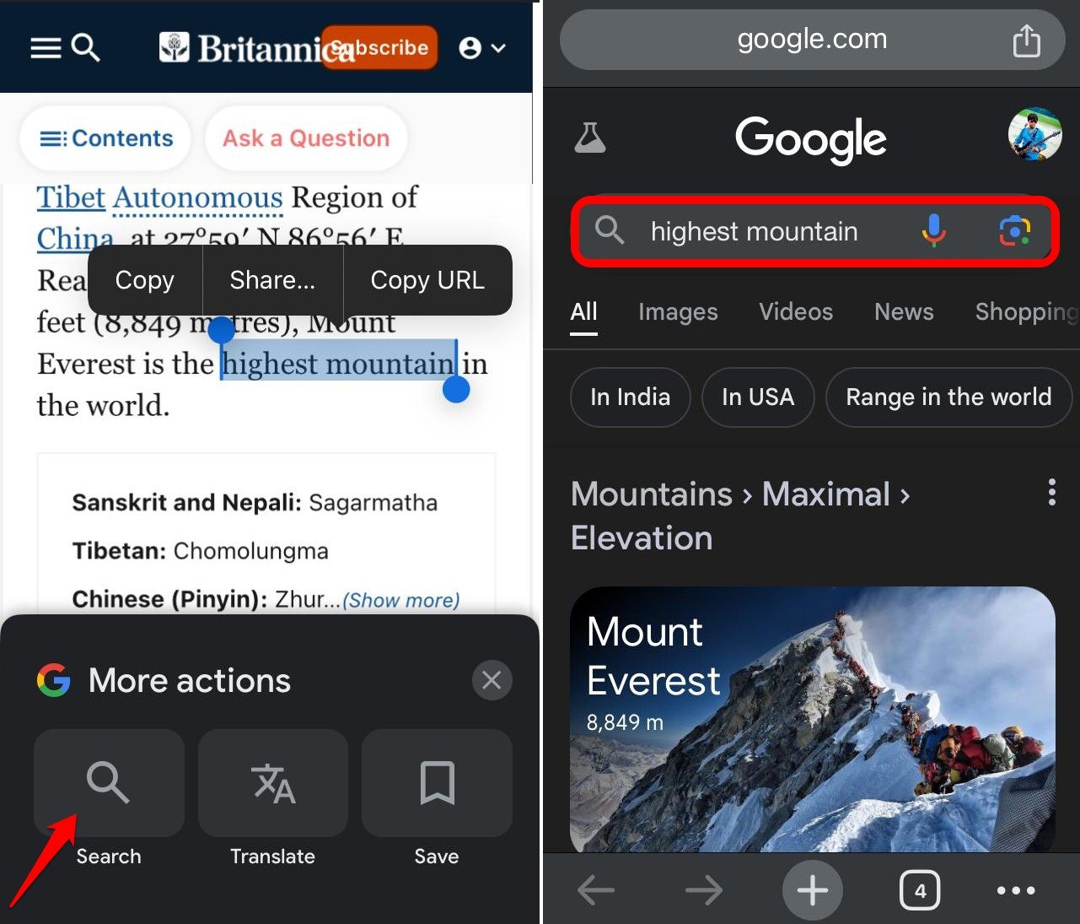The height and width of the screenshot is (924, 1080).
Task: Tap Search action with magnifier
Action: [109, 783]
